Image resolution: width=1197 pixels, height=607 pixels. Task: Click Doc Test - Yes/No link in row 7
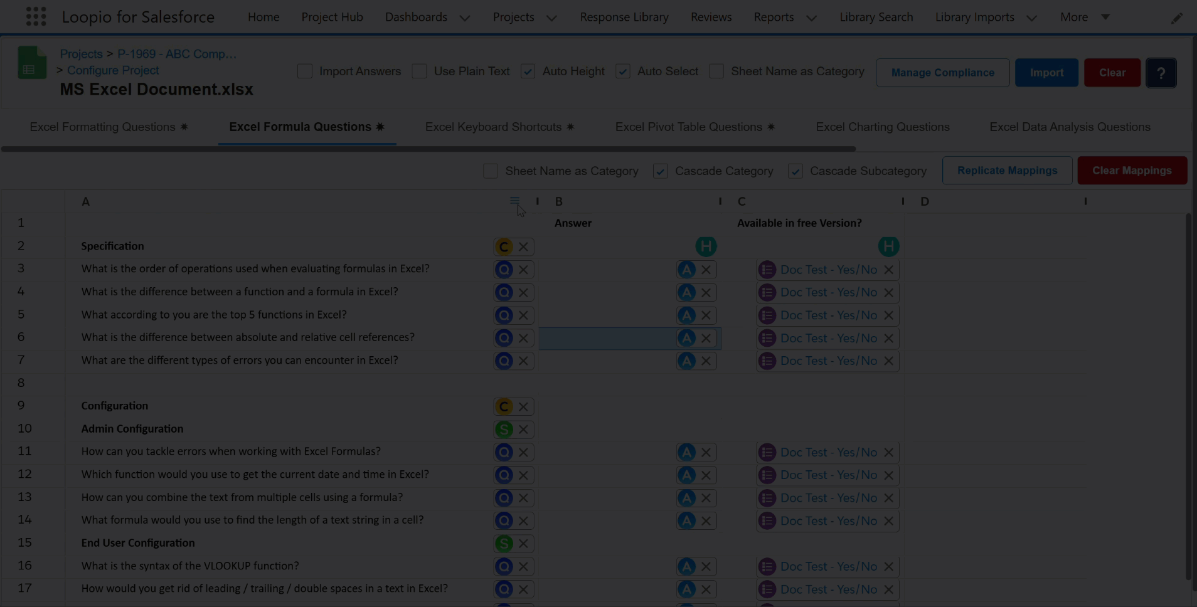click(x=829, y=361)
